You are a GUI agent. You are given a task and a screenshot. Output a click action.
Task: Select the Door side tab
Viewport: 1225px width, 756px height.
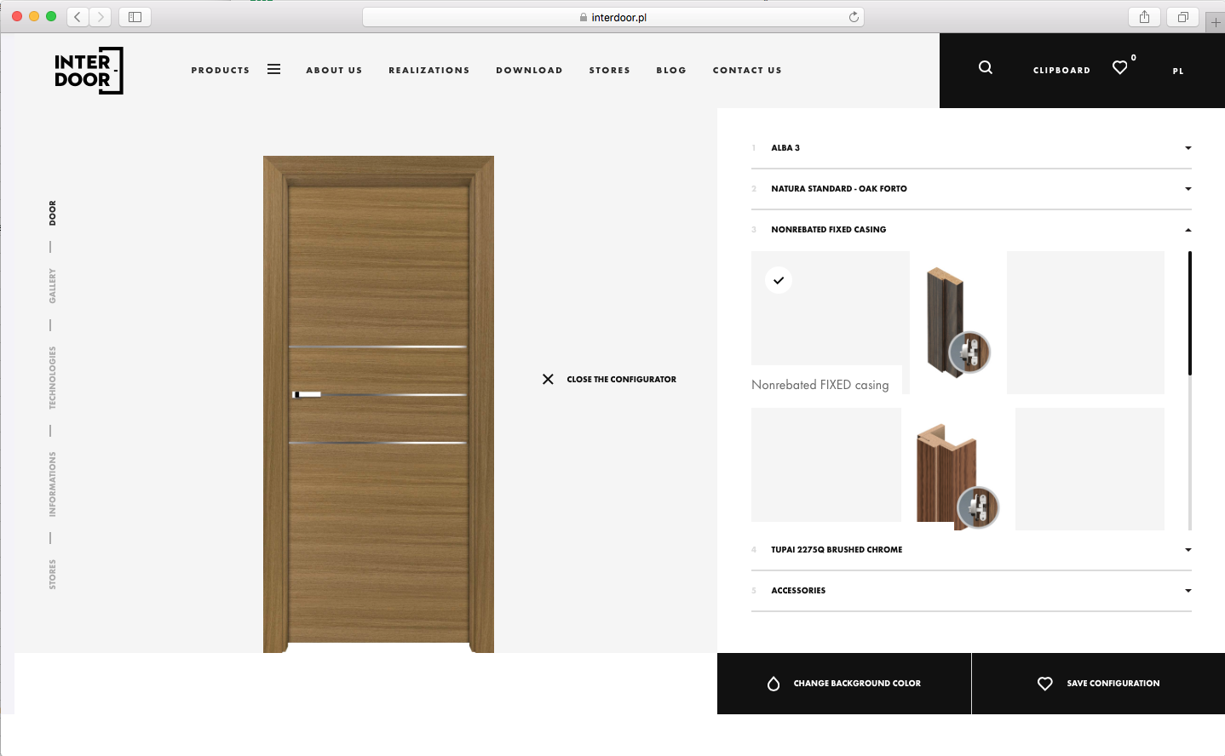tap(52, 213)
